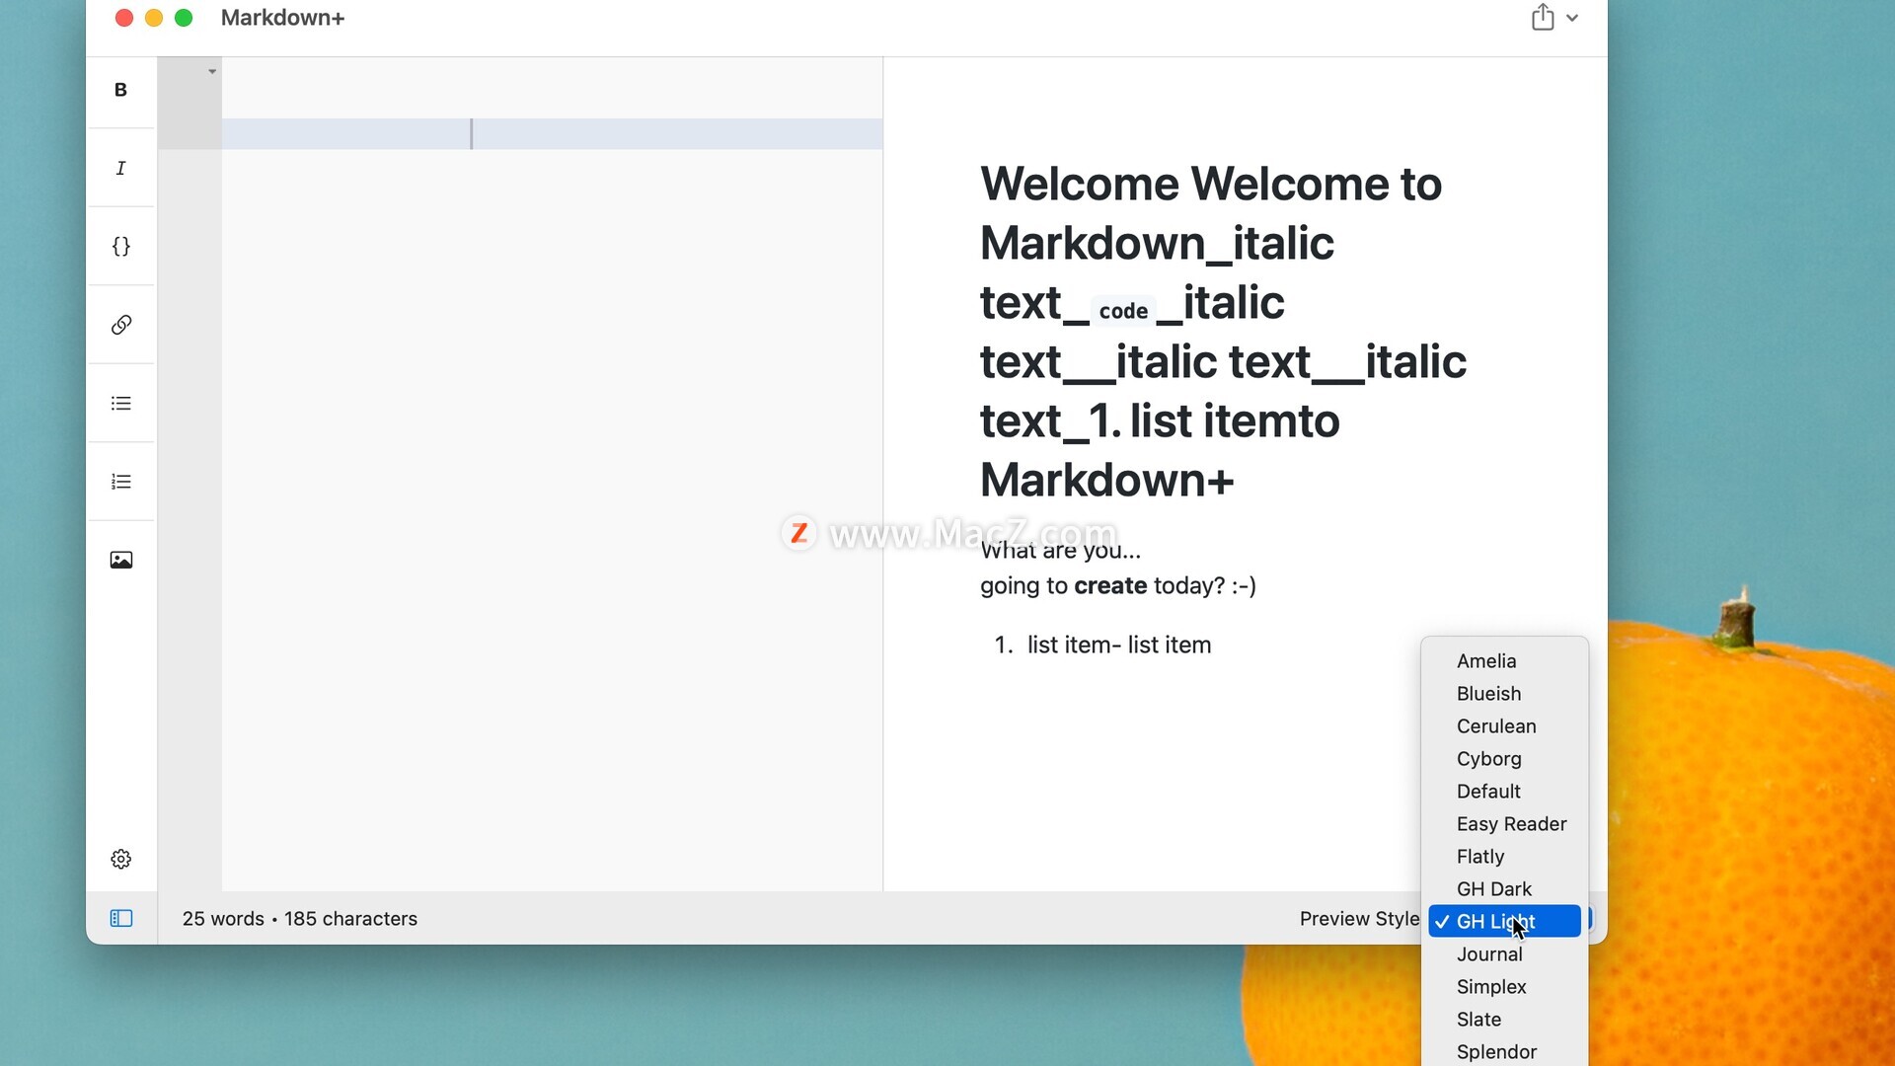Image resolution: width=1895 pixels, height=1066 pixels.
Task: Click the share icon in title bar
Action: point(1543,17)
